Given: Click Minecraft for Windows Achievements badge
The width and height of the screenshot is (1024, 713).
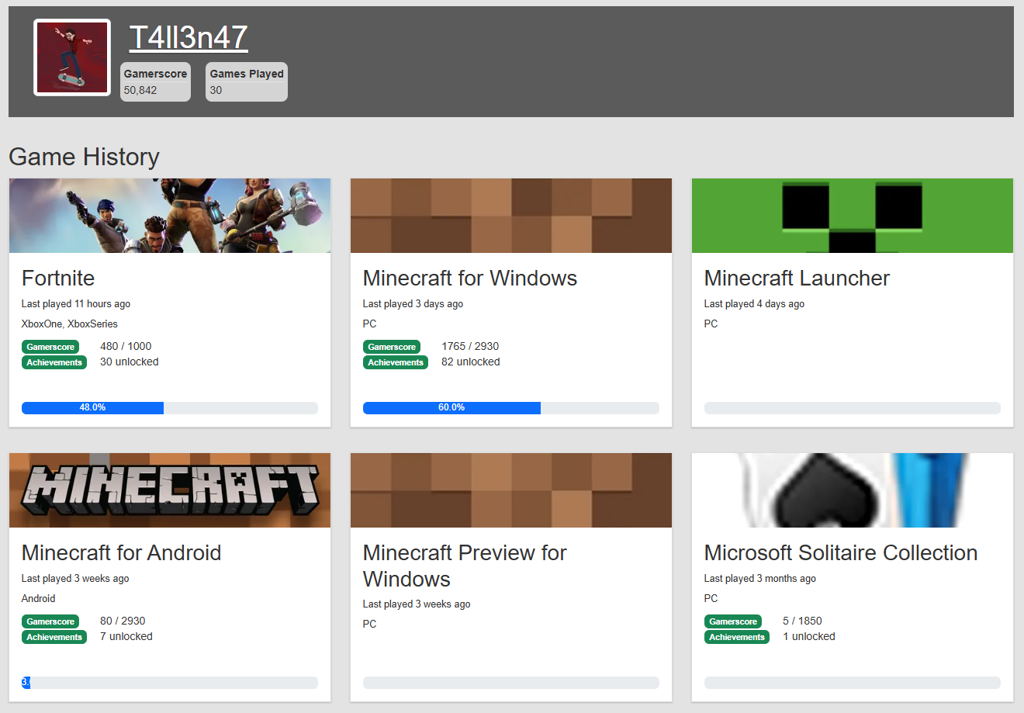Looking at the screenshot, I should point(396,362).
